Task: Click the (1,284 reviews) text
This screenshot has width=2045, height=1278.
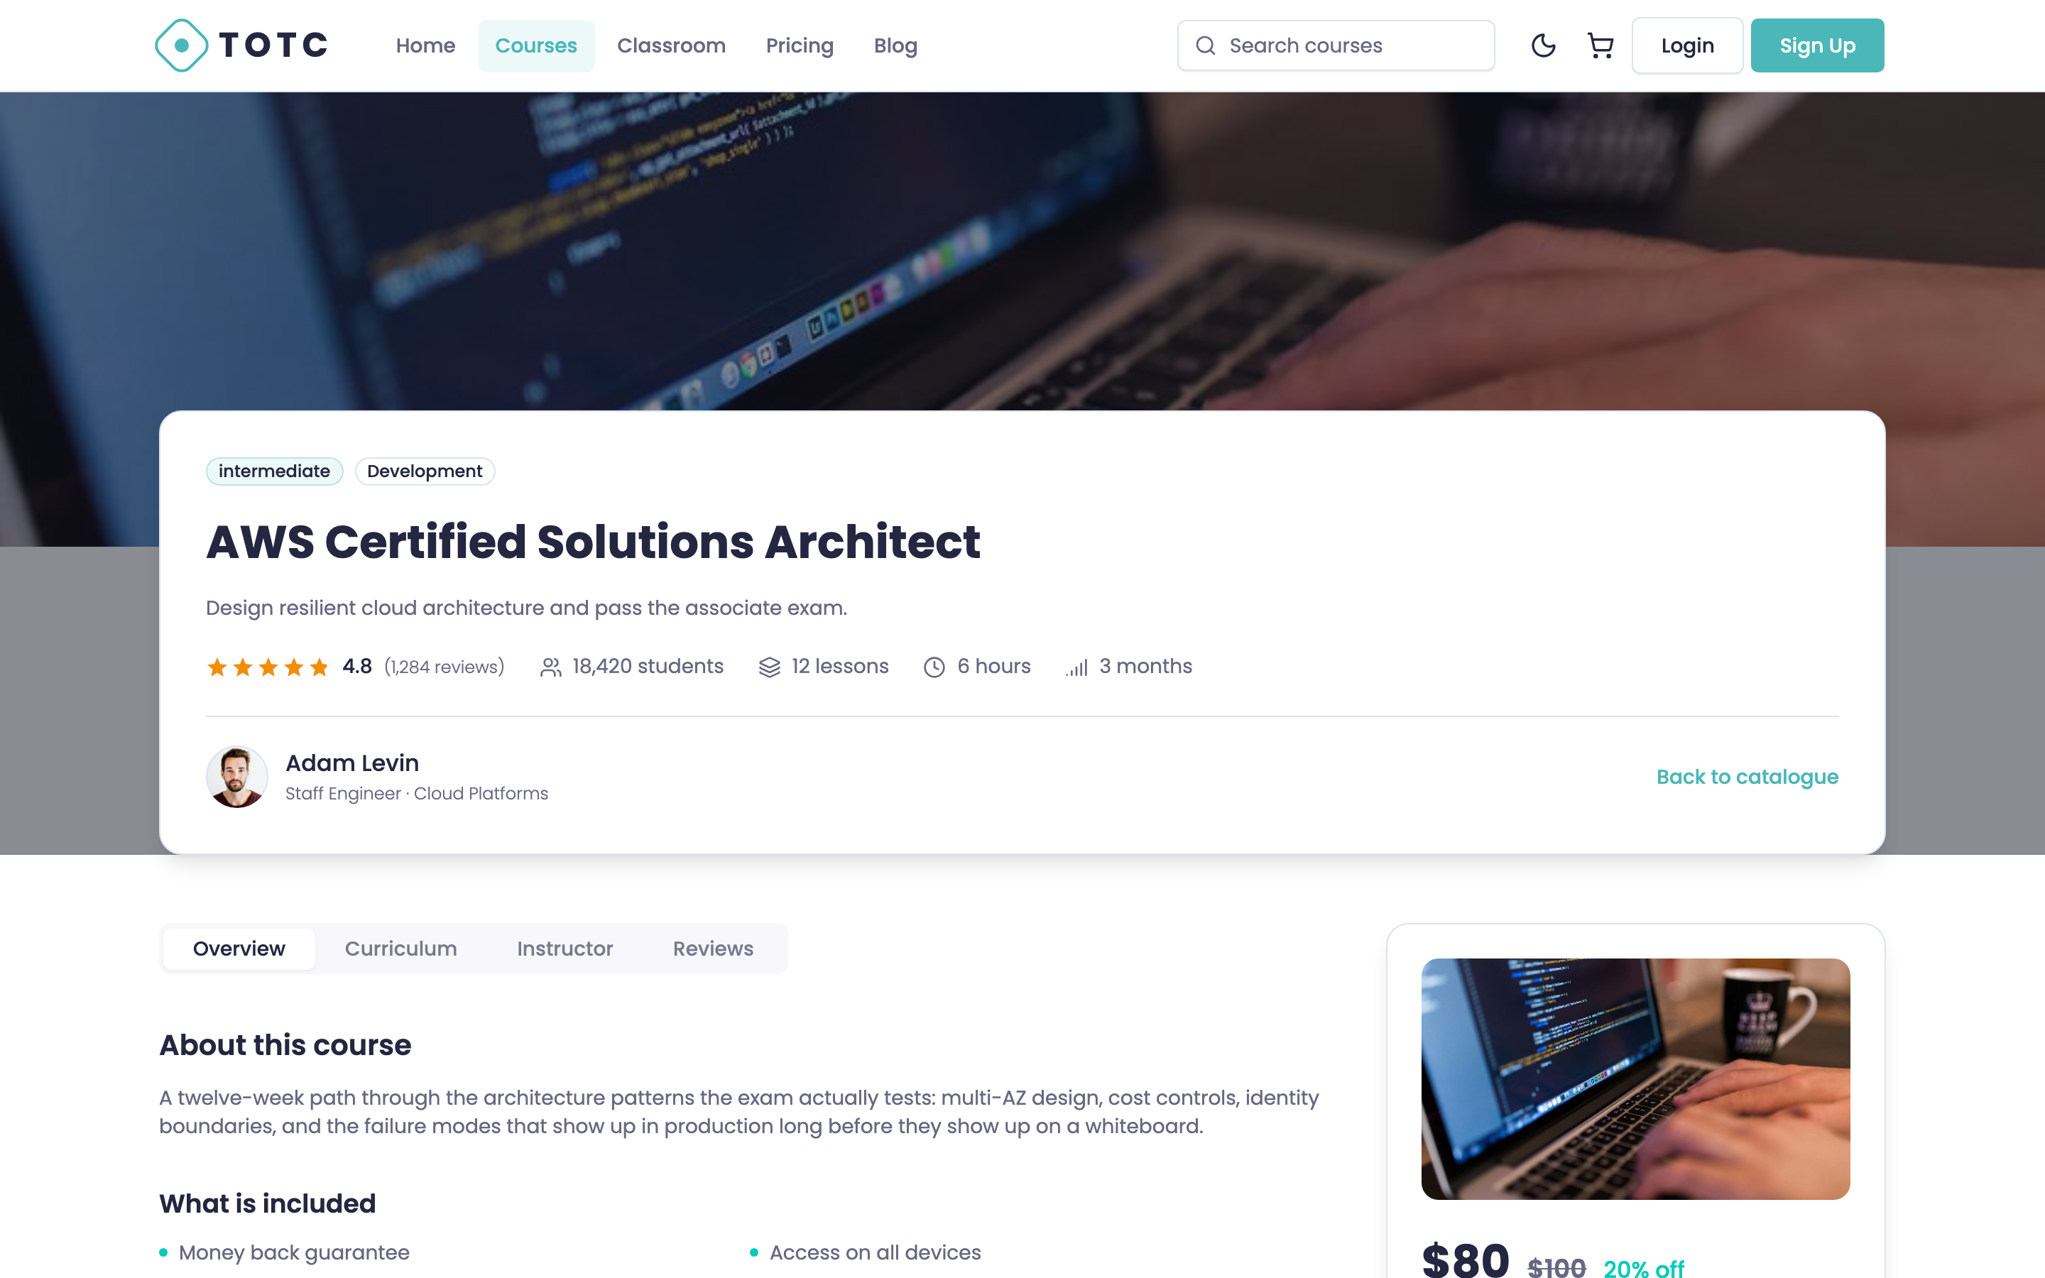Action: pos(445,667)
